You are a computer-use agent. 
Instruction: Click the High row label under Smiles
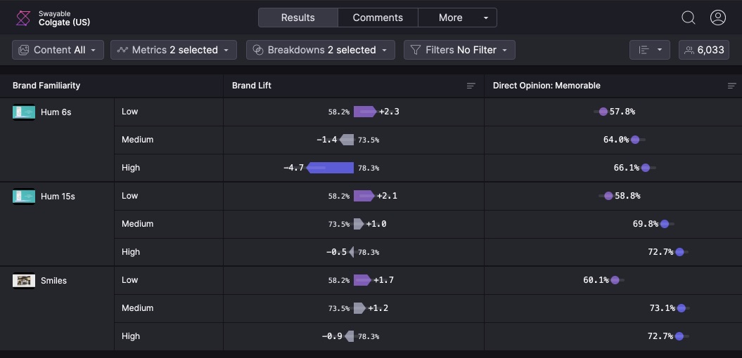tap(131, 336)
